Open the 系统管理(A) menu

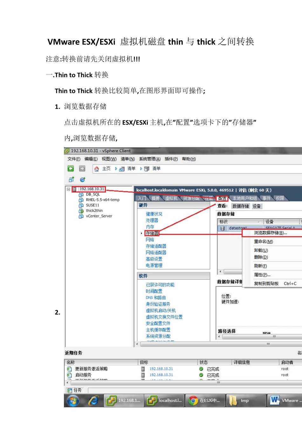click(150, 159)
